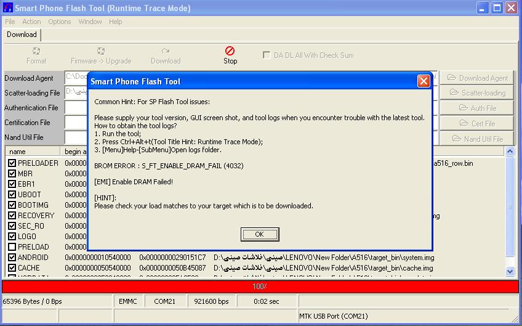Click the BROM ERROR S_FT_ENABLE_DRAM_FAIL (4032) text
This screenshot has height=326, width=522.
click(169, 166)
